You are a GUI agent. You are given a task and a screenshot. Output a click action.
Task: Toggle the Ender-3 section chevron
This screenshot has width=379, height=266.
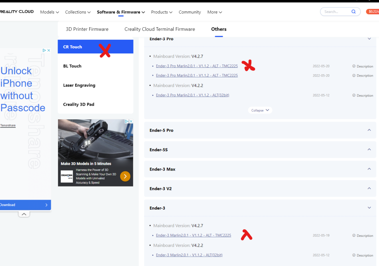click(x=369, y=208)
